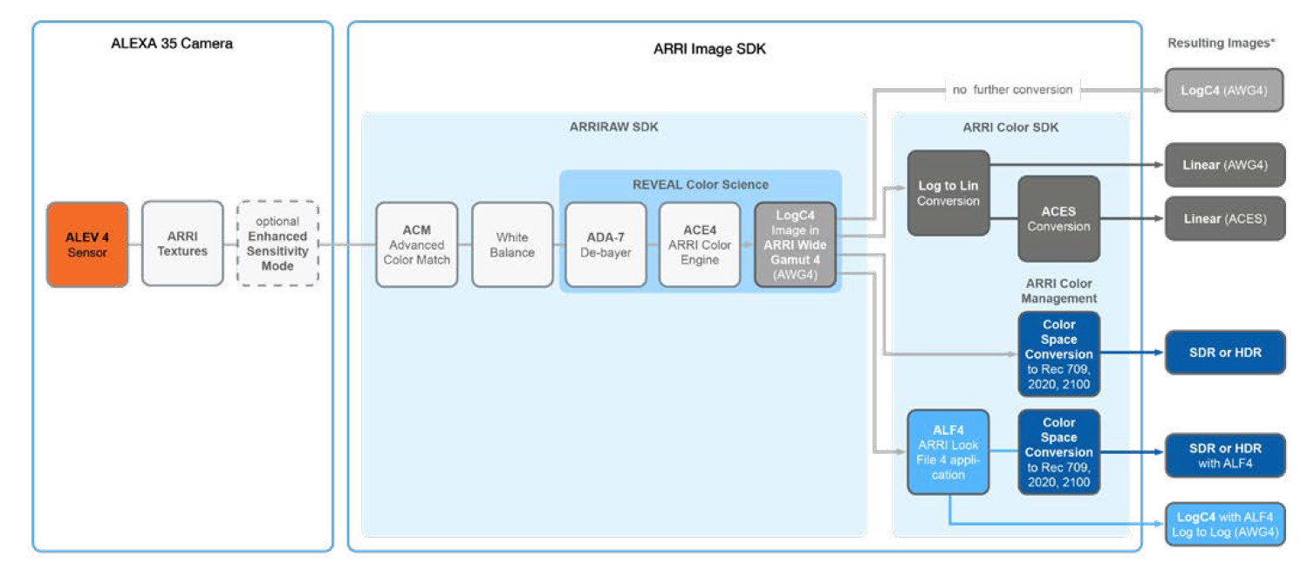Click the LogC4 (AWG4) result box
This screenshot has height=570, width=1307.
click(x=1224, y=90)
